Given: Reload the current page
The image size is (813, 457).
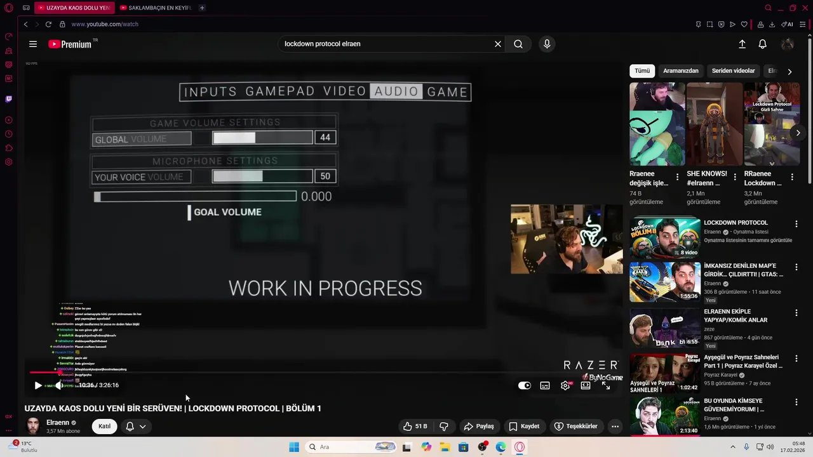Looking at the screenshot, I should click(x=48, y=24).
